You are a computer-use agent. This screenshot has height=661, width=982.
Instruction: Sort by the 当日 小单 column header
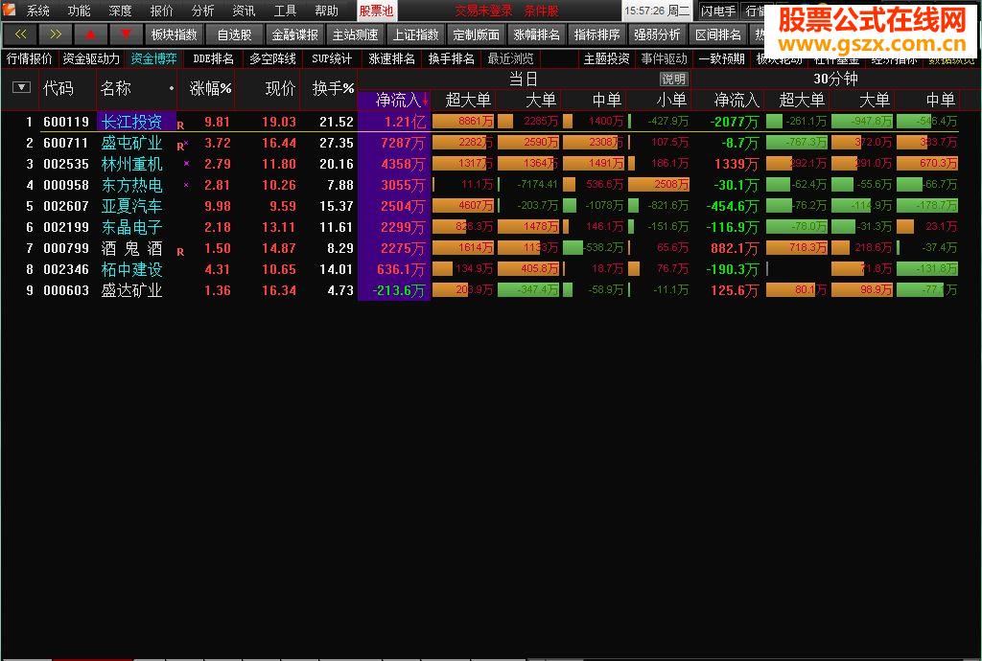click(x=671, y=100)
